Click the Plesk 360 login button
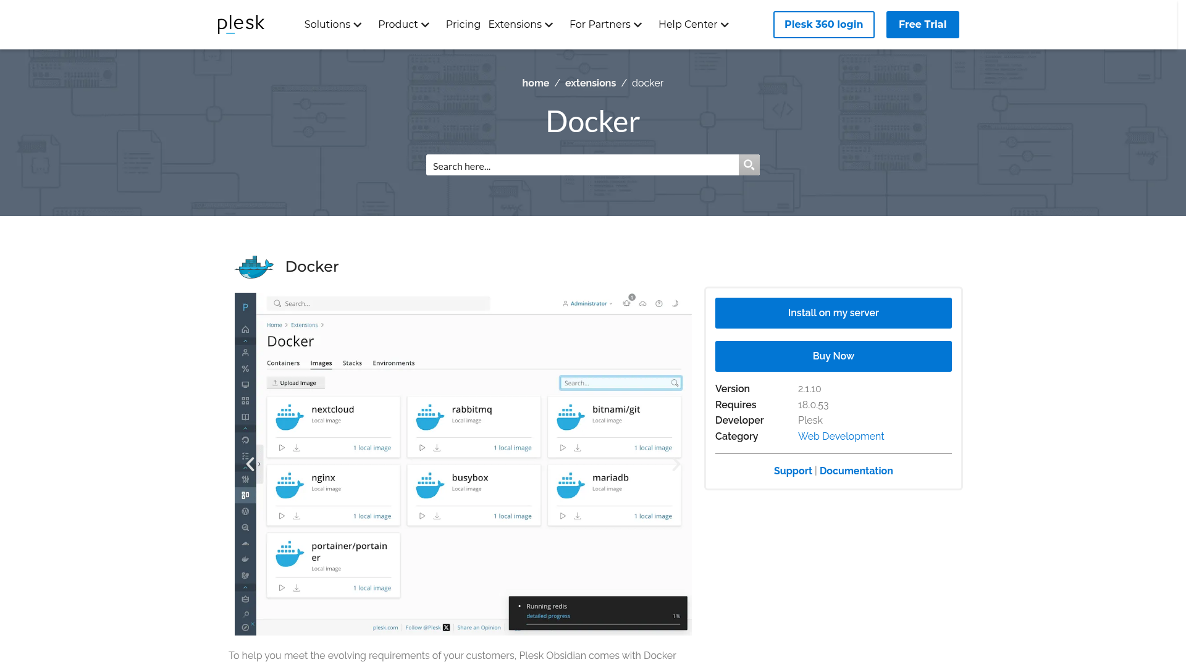The image size is (1186, 667). pos(823,25)
